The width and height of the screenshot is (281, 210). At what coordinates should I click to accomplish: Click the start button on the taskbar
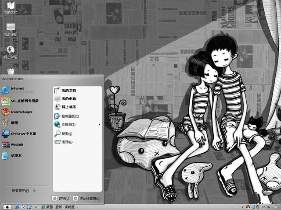[x=7, y=207]
